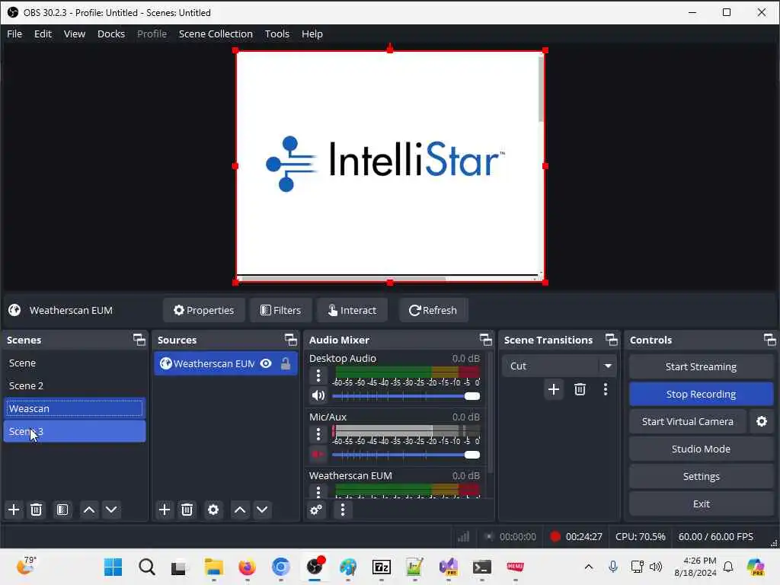
Task: Open Weatherscan EUM mixer three-dot options
Action: (x=318, y=491)
